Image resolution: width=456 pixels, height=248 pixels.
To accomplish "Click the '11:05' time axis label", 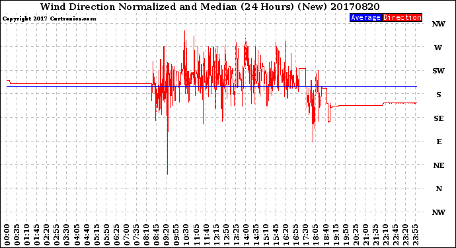I will pos(196,235).
